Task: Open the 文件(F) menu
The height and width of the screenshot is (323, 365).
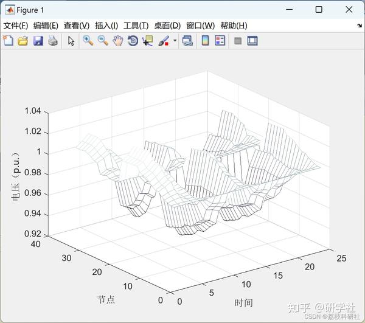Action: click(x=16, y=26)
